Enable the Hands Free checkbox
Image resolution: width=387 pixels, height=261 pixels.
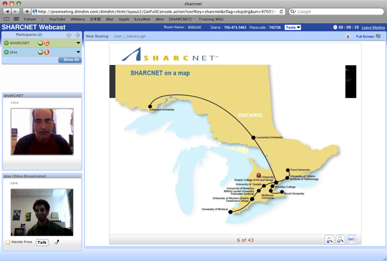click(x=8, y=242)
